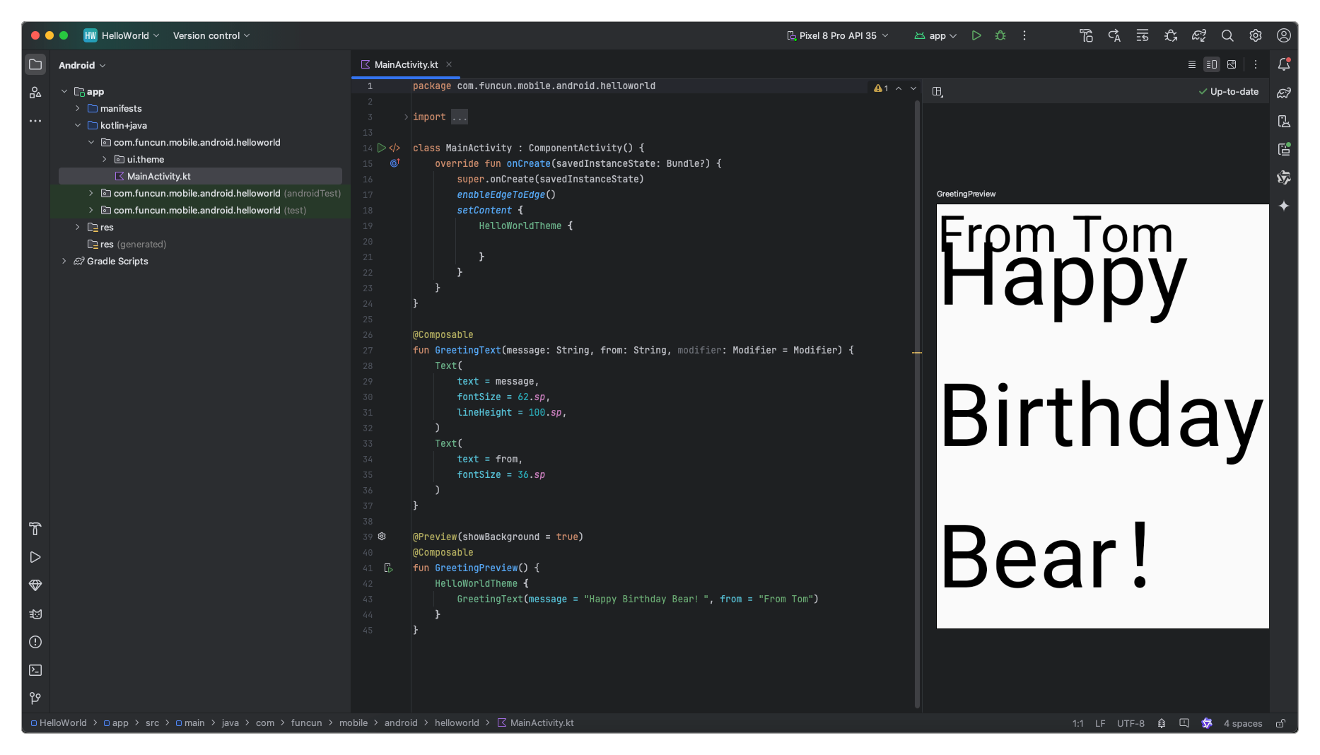The height and width of the screenshot is (755, 1320).
Task: Open the Resource Manager icon in left sidebar
Action: pos(35,93)
